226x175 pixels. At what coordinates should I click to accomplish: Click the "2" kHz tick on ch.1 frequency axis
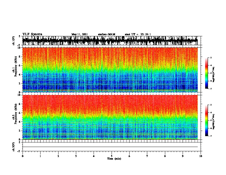[x=20, y=83]
